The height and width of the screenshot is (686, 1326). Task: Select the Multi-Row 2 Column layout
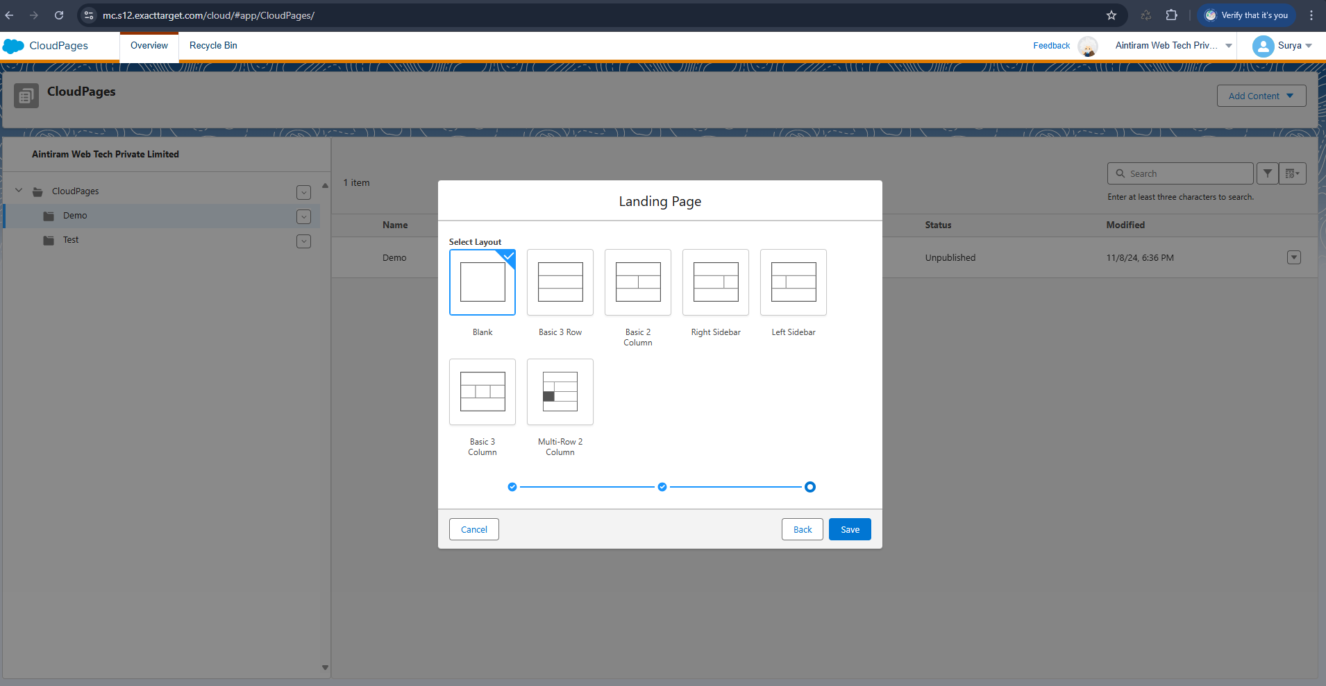pyautogui.click(x=560, y=392)
